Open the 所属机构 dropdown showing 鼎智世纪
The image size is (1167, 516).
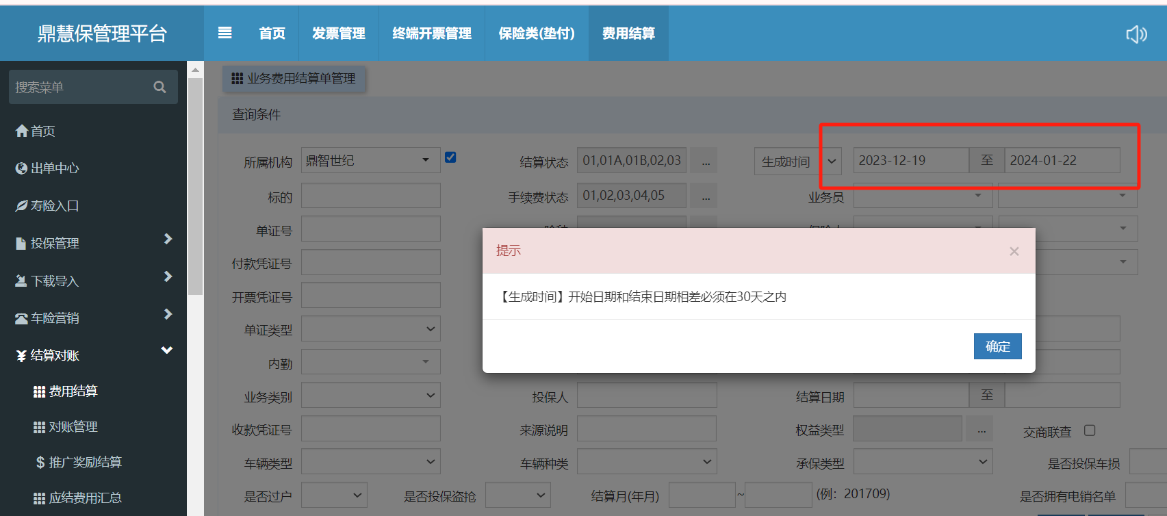[370, 160]
